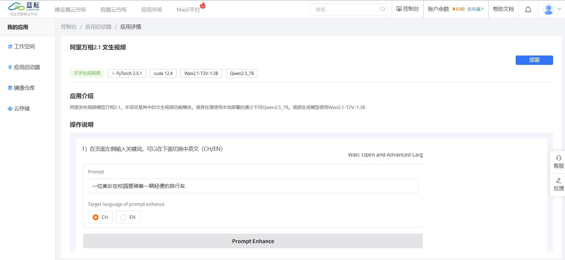Go to 应用启动器 in sidebar
Screen dimensions: 565x260
(x=27, y=67)
